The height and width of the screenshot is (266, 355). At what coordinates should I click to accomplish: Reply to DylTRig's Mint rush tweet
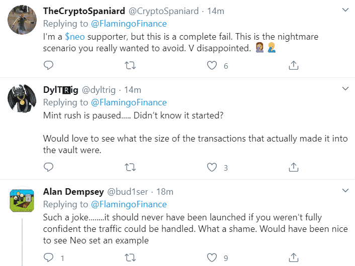(48, 167)
